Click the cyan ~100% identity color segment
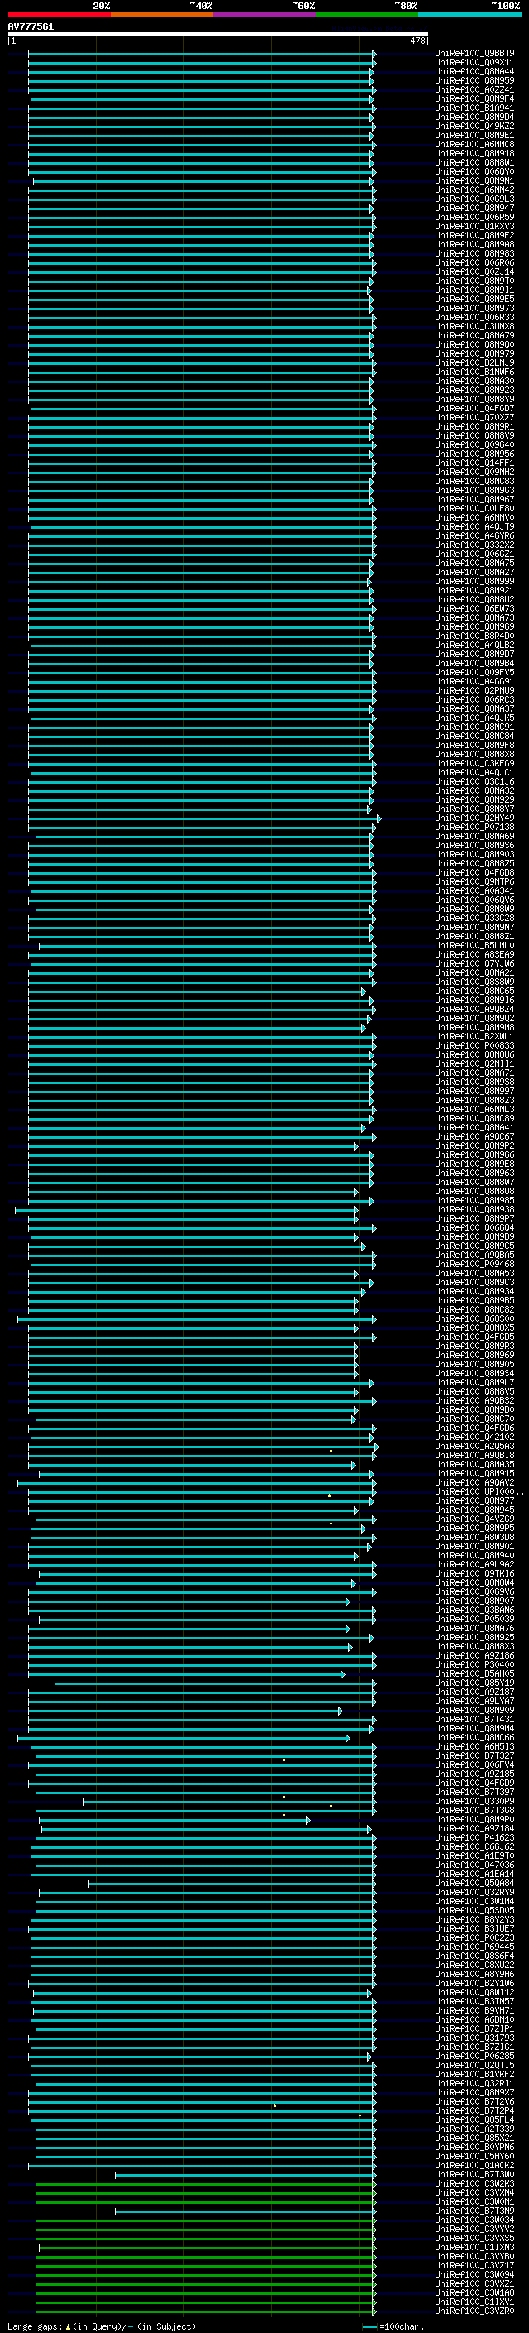 (469, 15)
